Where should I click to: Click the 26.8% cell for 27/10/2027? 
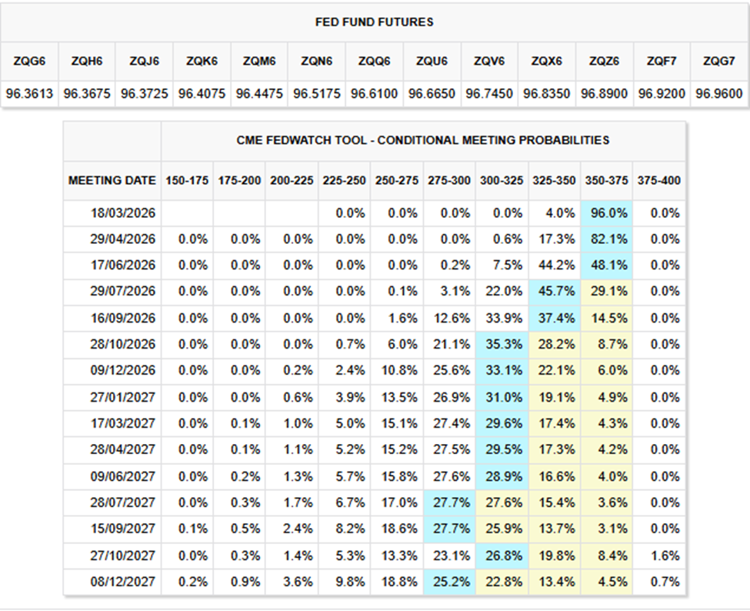pyautogui.click(x=502, y=555)
